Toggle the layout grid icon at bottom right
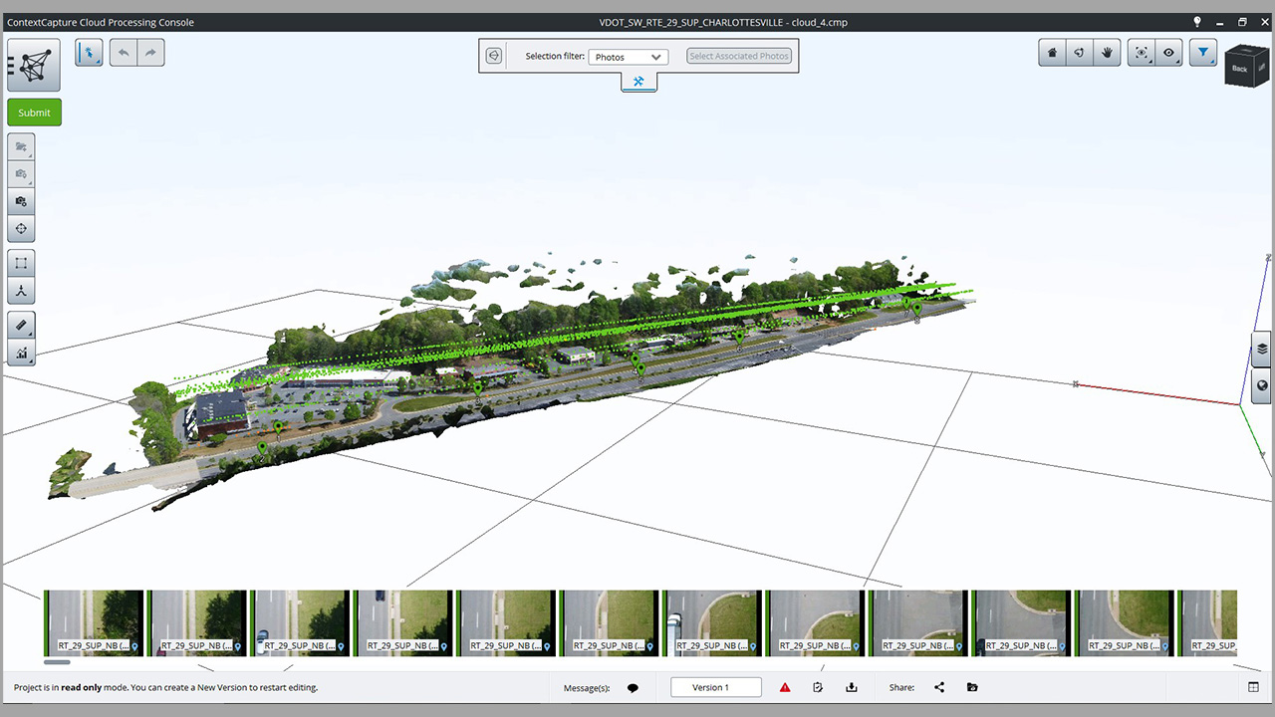This screenshot has width=1275, height=717. click(x=1253, y=687)
